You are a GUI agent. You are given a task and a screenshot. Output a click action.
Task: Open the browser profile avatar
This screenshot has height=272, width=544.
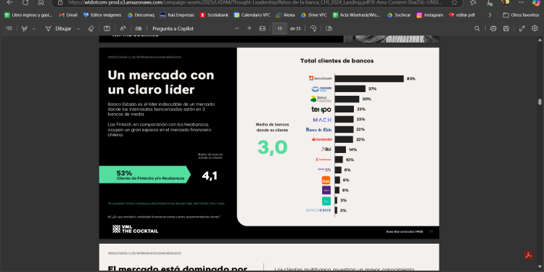click(505, 2)
